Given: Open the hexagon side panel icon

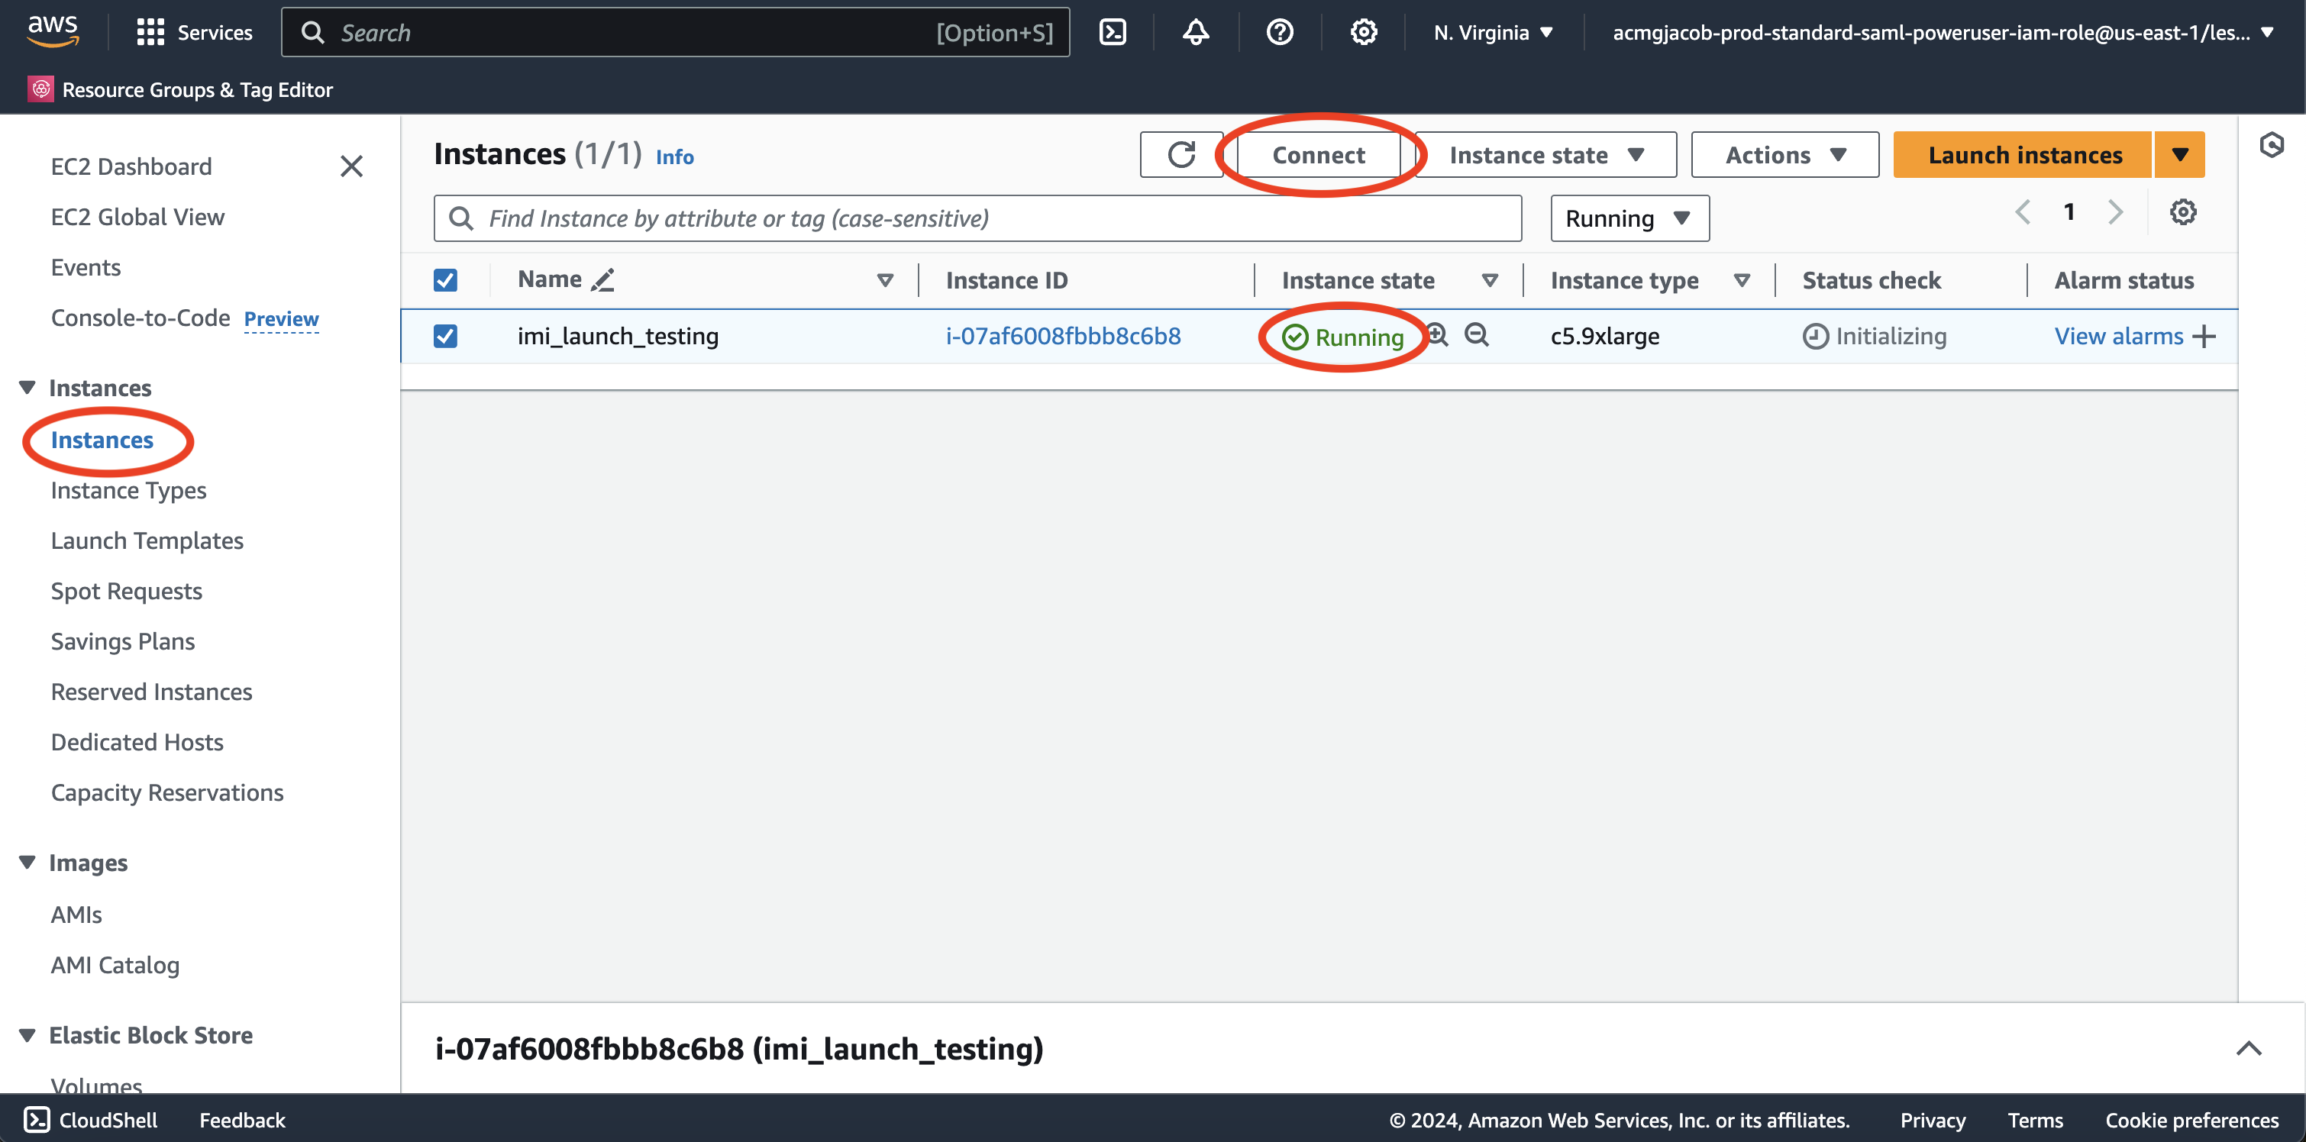Looking at the screenshot, I should 2272,145.
